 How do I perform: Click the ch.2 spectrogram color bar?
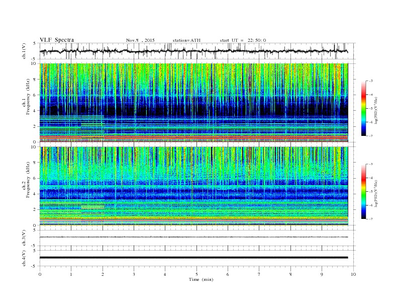tap(363, 192)
